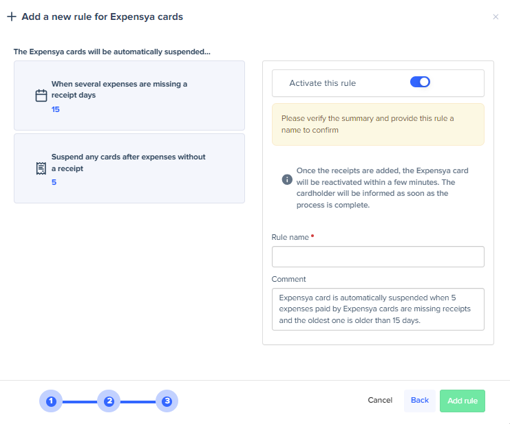
Task: Go to step 1 in the progress stepper
Action: tap(51, 401)
